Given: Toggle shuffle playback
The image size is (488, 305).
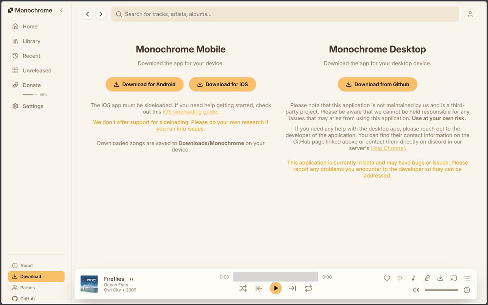Looking at the screenshot, I should (x=243, y=288).
